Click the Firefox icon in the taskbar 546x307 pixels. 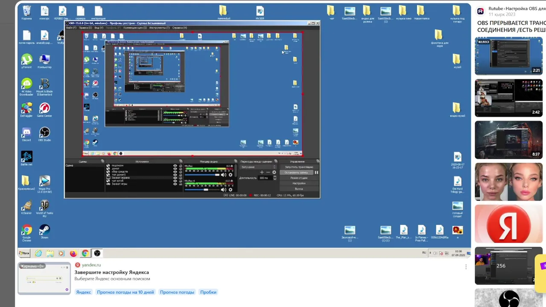[x=73, y=253]
